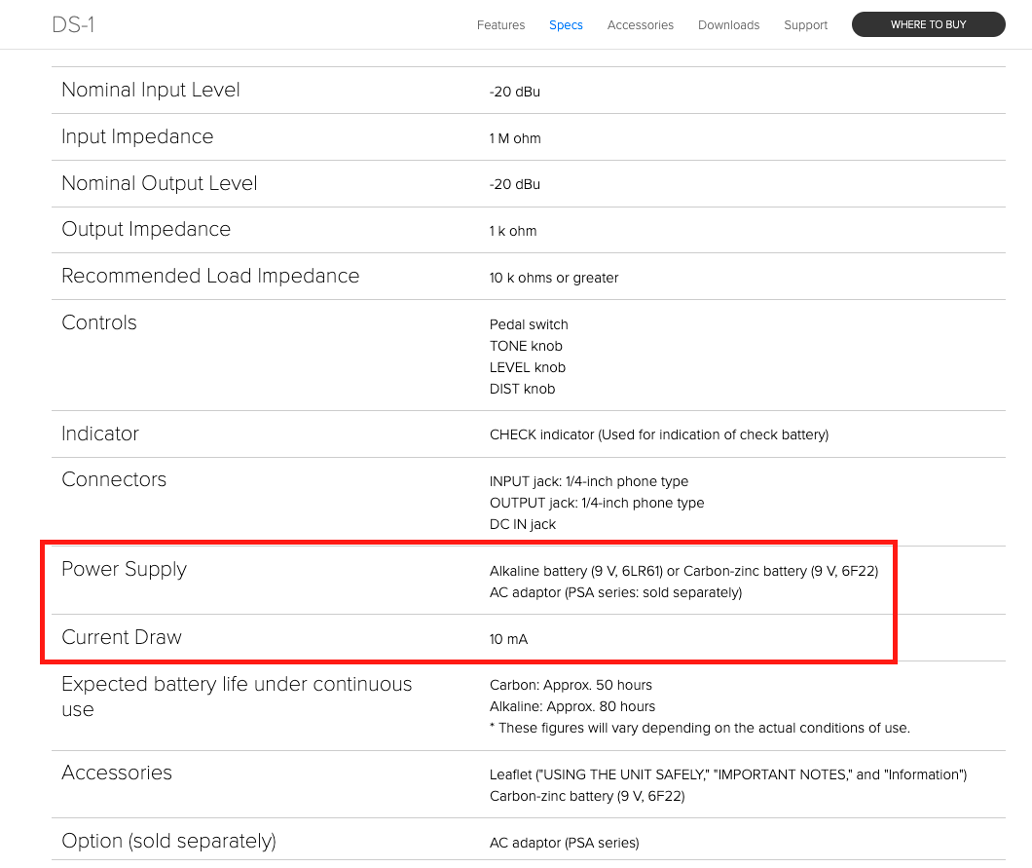Select the Input Impedance 1 M ohm value

click(x=515, y=138)
